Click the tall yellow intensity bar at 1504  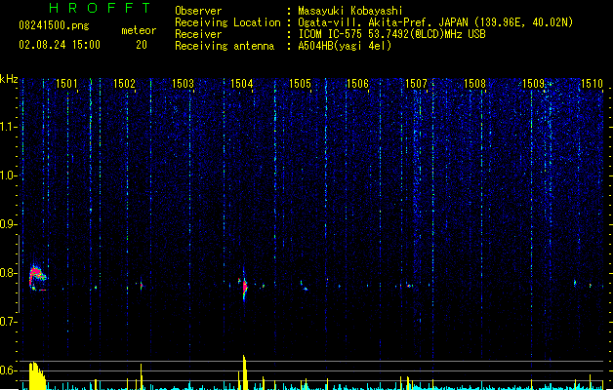[x=244, y=372]
